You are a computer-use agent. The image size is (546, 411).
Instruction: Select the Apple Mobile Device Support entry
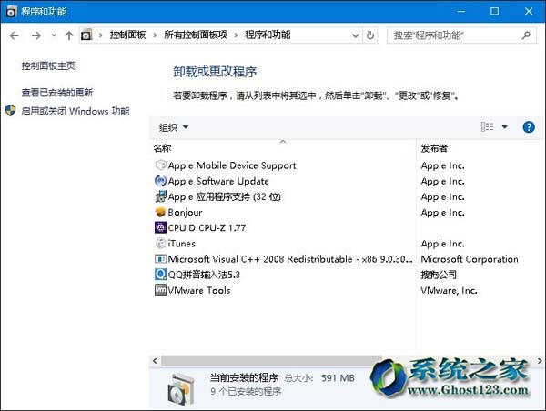[x=232, y=165]
